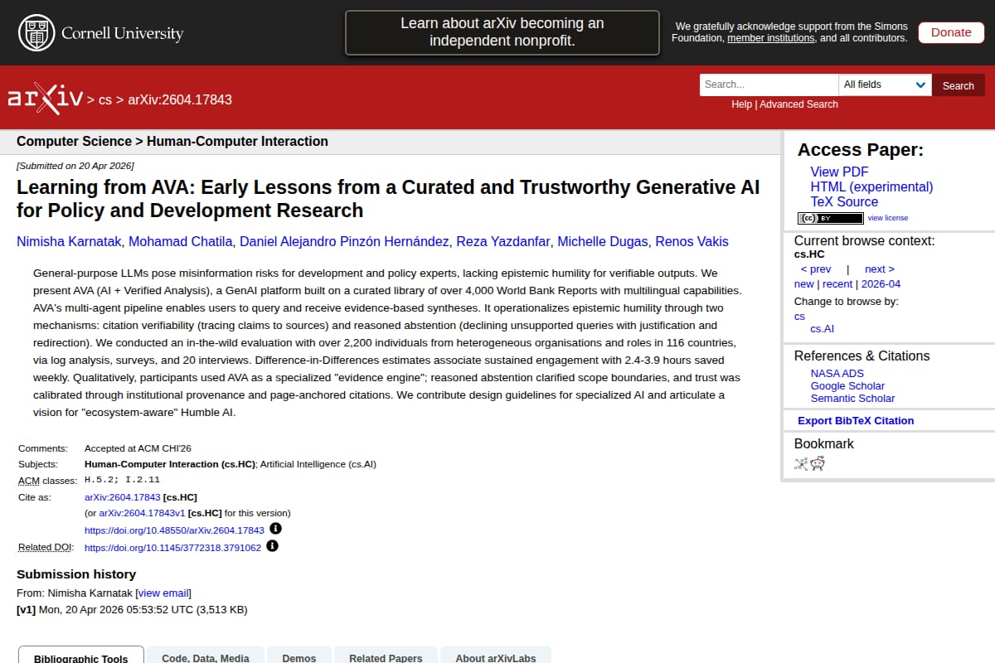View PDF of the paper

click(839, 172)
